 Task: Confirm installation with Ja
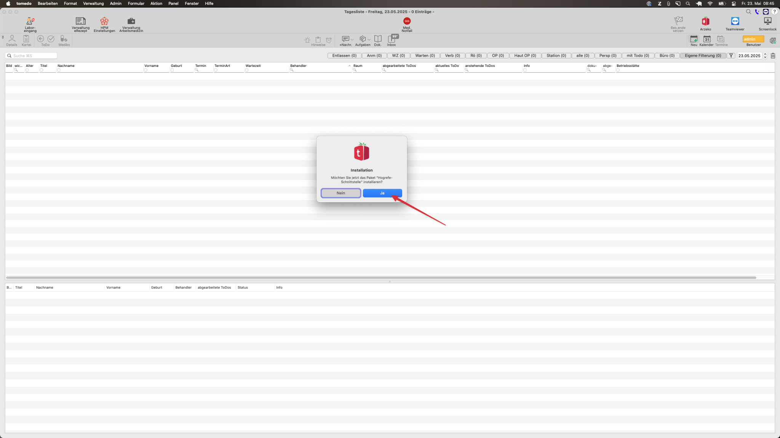[x=382, y=193]
